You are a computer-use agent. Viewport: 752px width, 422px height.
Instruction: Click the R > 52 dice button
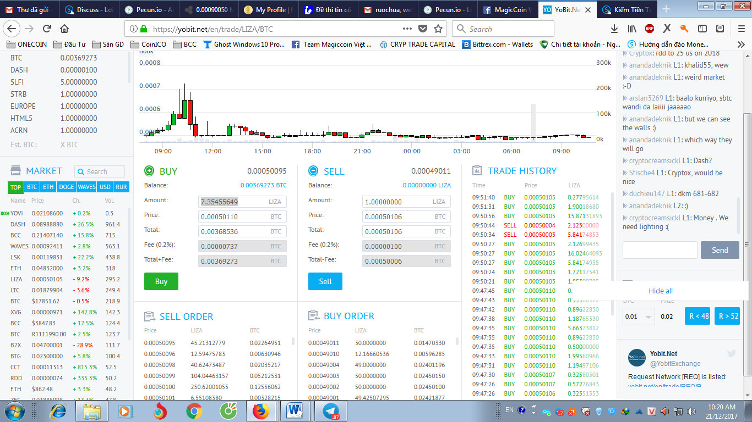[728, 316]
